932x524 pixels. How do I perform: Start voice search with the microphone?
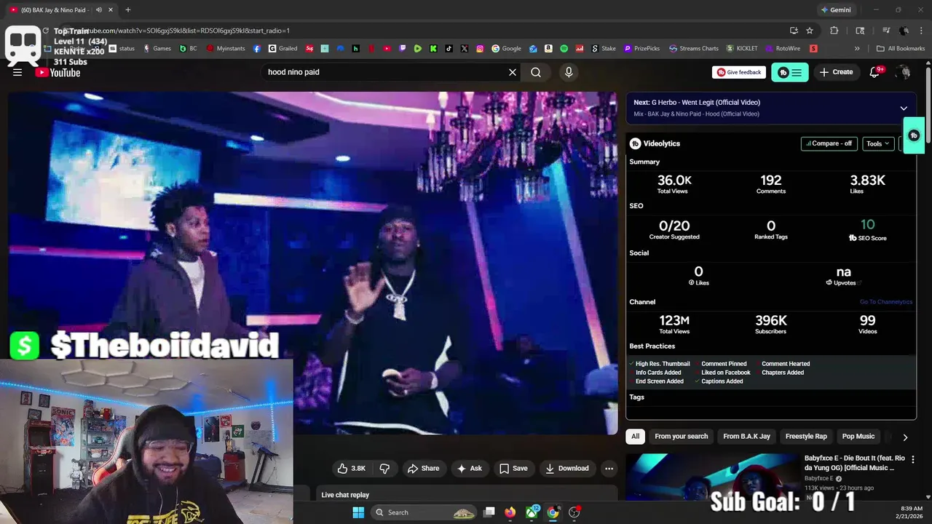pos(569,72)
